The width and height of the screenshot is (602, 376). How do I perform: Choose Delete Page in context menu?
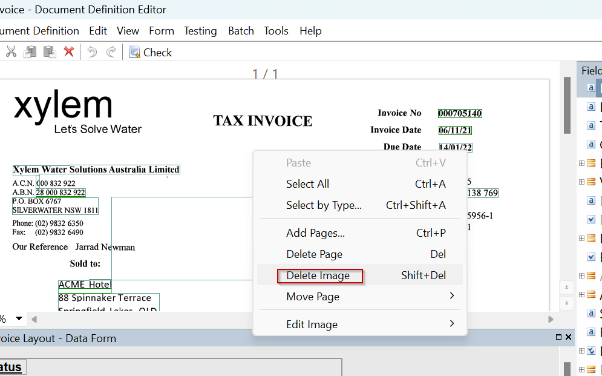[x=360, y=254]
